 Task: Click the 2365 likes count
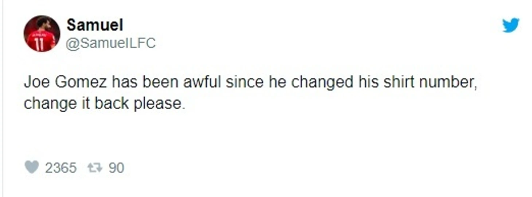tap(61, 168)
